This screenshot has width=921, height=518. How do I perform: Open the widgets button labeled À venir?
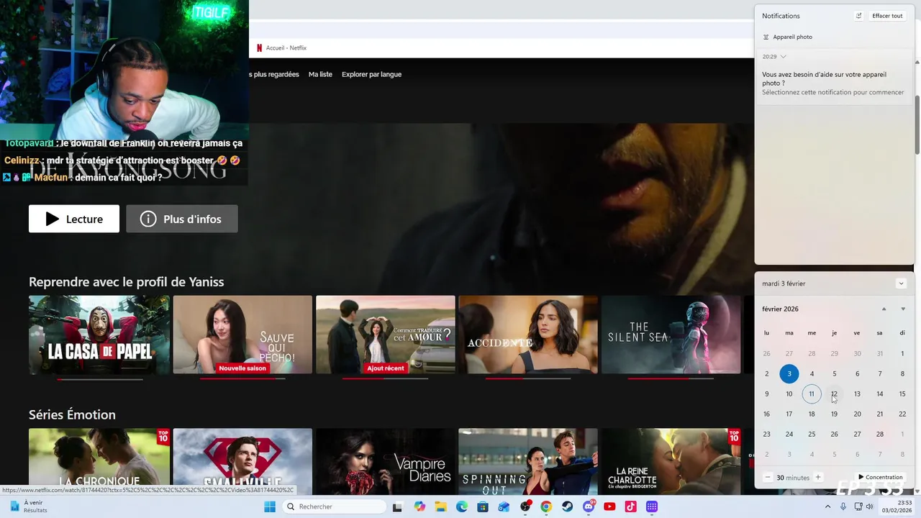[29, 506]
